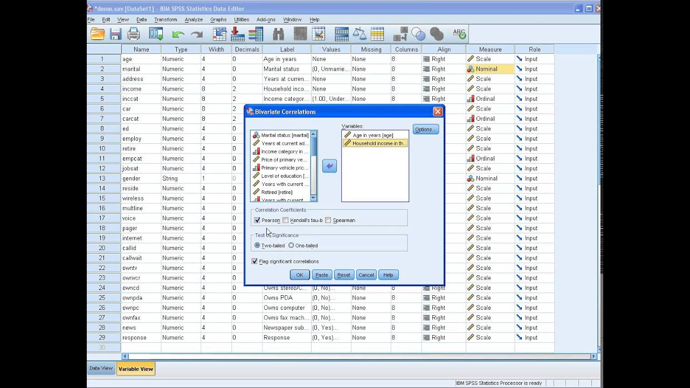This screenshot has height=388, width=690.
Task: Click the grey Redo arrow
Action: (x=196, y=34)
